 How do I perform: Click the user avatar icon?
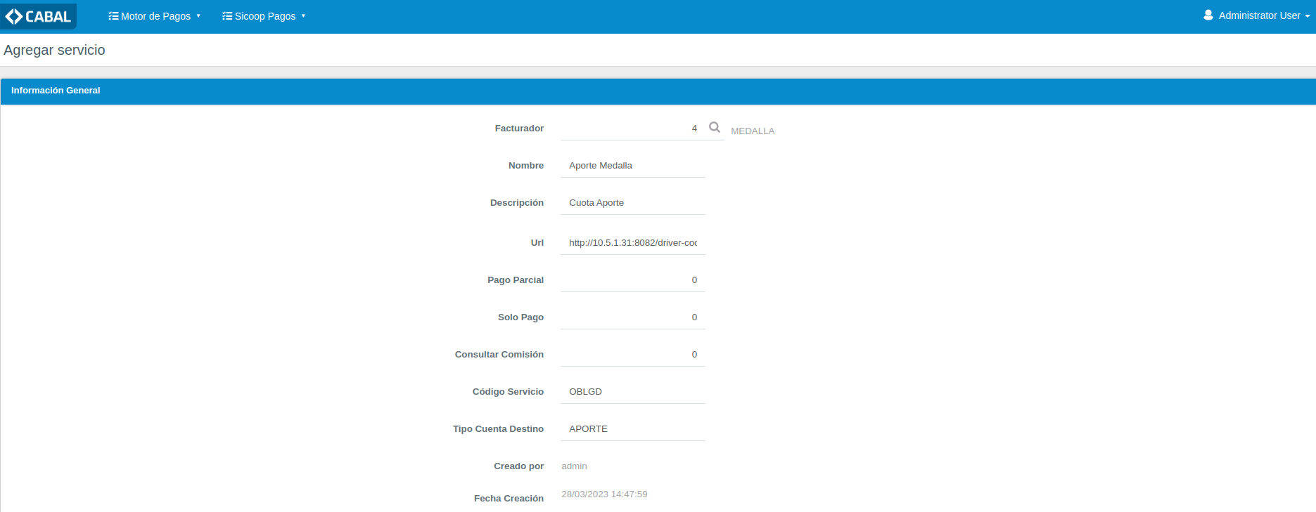[x=1208, y=15]
